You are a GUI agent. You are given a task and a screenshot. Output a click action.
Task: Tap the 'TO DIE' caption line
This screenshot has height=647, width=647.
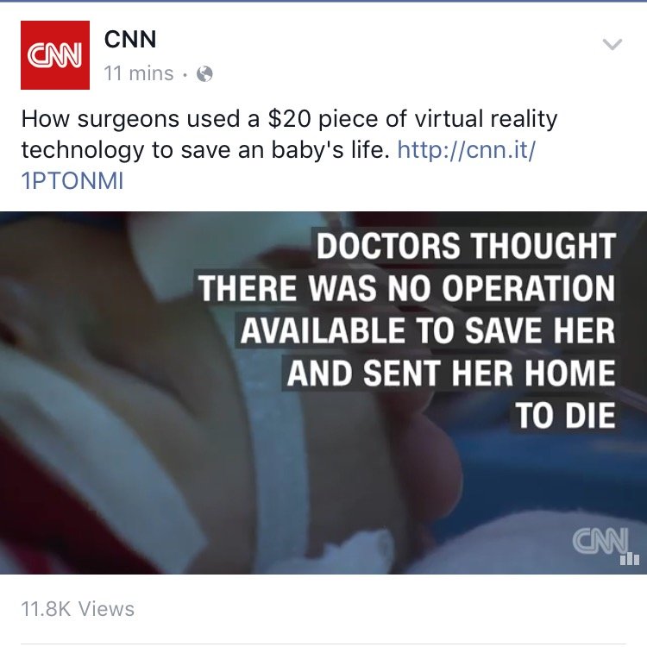coord(564,416)
